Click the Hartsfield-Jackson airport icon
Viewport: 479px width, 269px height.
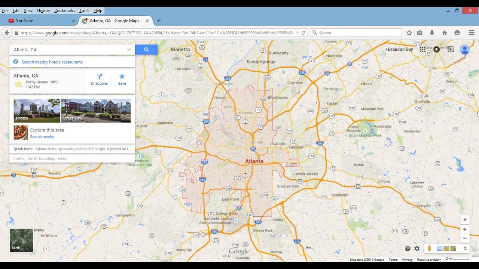click(x=236, y=221)
